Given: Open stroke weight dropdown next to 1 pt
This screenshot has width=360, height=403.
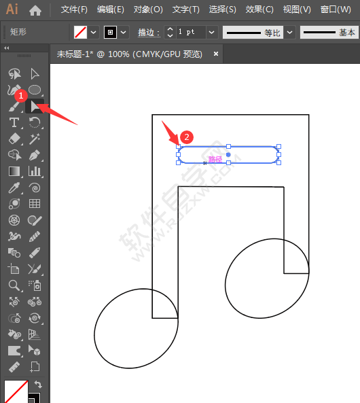Looking at the screenshot, I should [212, 33].
